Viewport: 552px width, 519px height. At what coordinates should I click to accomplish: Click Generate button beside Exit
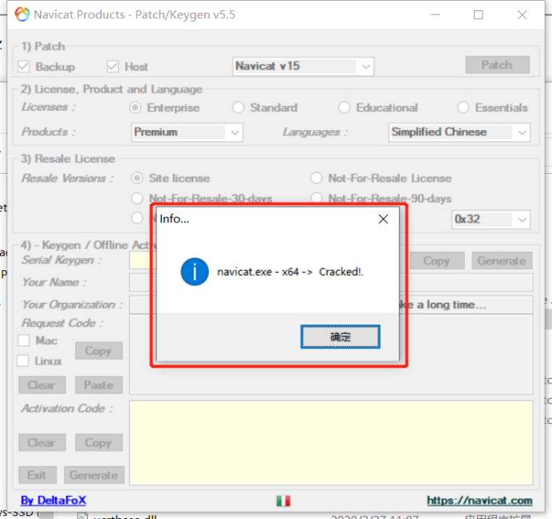(x=94, y=475)
